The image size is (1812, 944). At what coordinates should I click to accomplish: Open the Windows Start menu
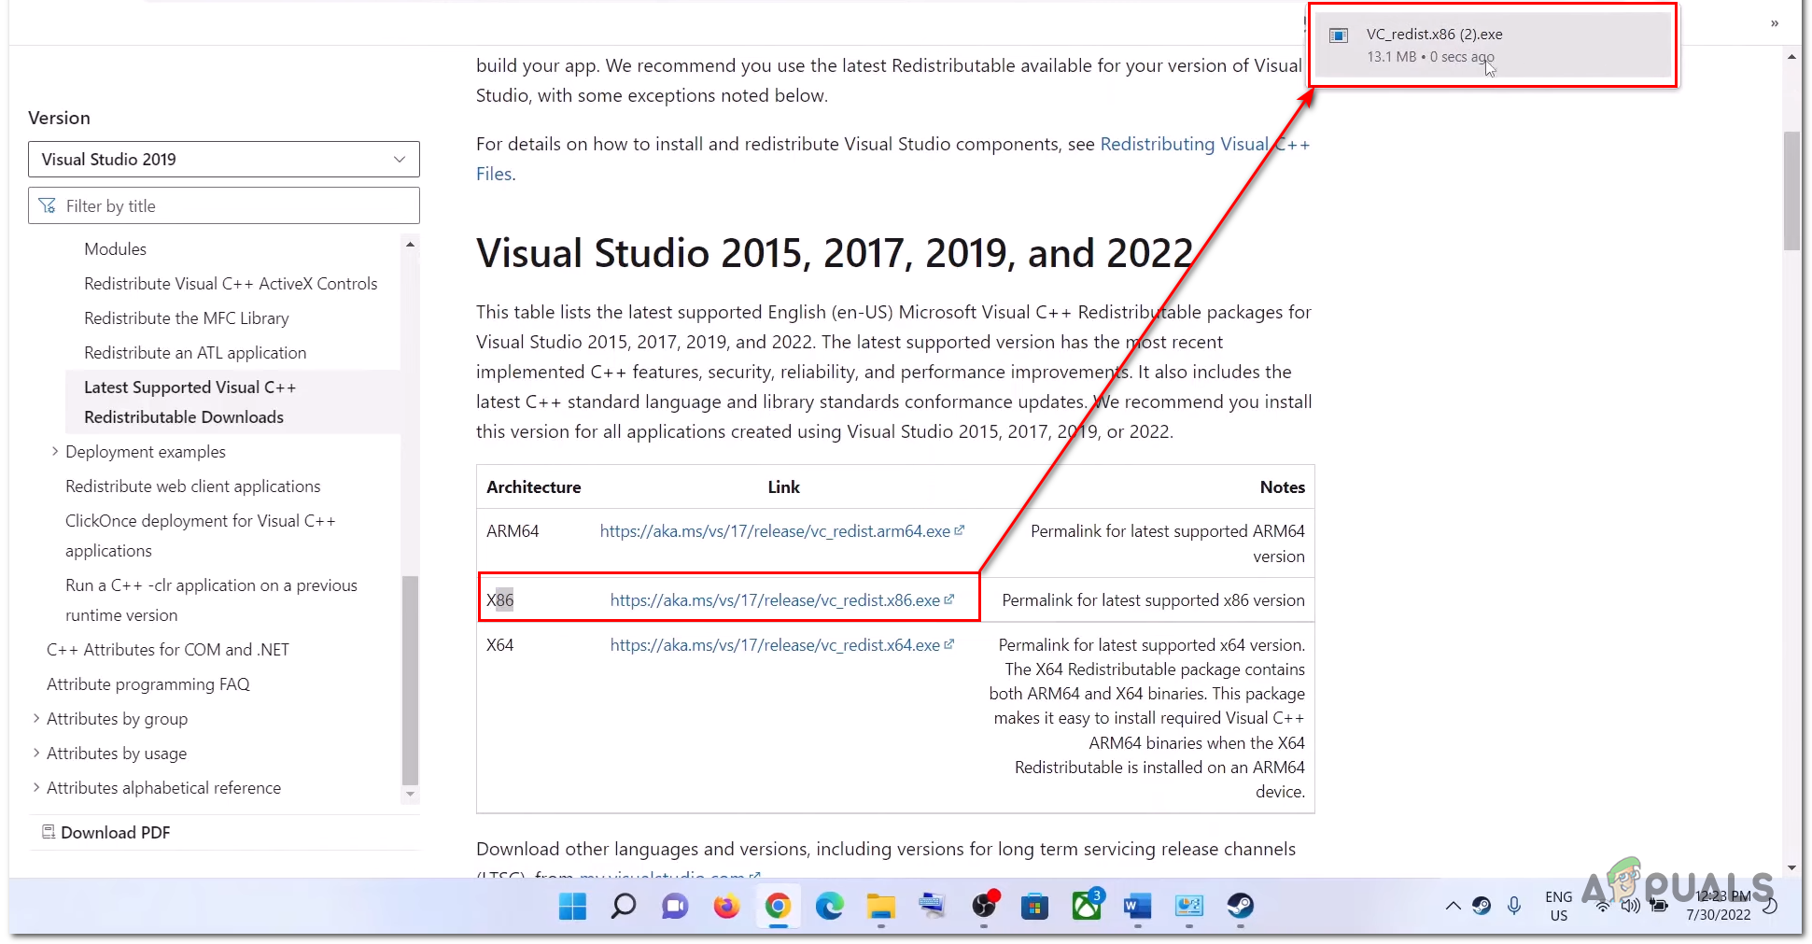tap(572, 906)
